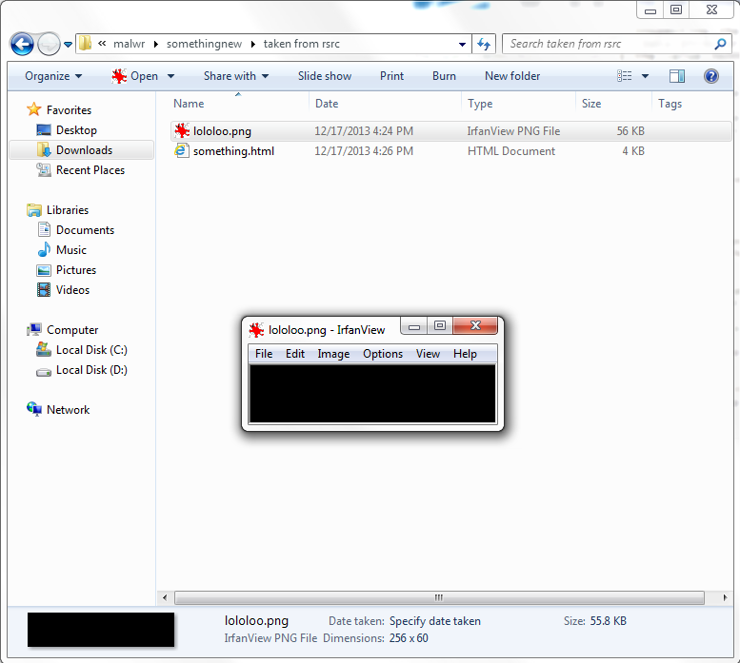Click Burn in the toolbar
The image size is (740, 663).
444,76
